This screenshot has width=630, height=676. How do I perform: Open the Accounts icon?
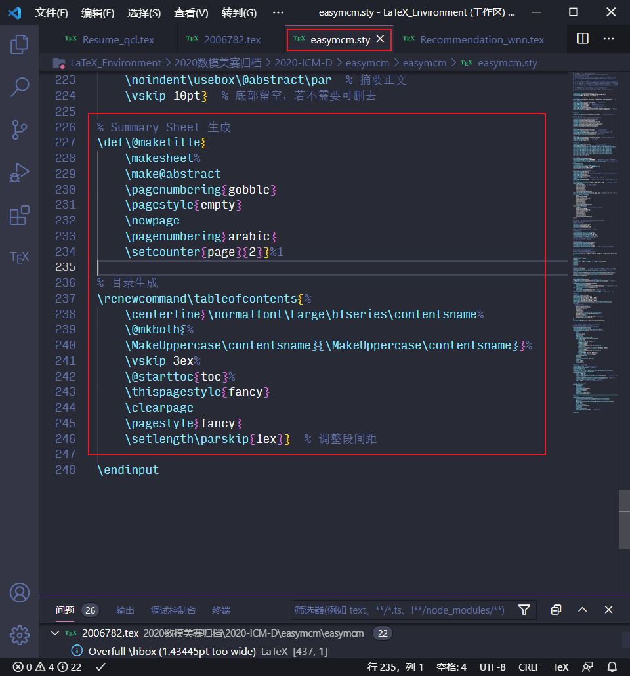(20, 593)
